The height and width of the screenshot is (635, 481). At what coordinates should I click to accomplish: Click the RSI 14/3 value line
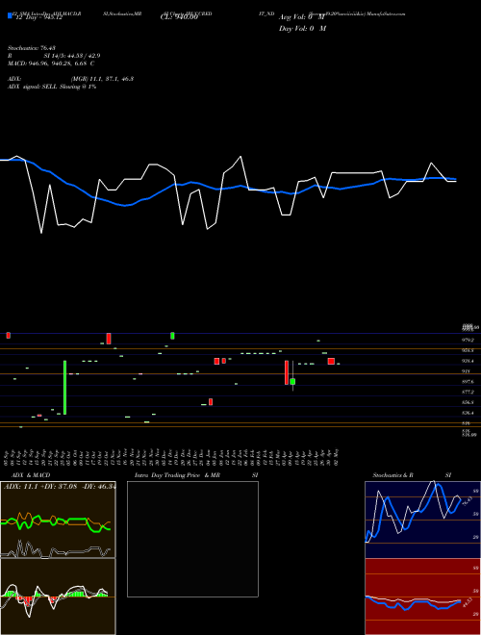[54, 56]
